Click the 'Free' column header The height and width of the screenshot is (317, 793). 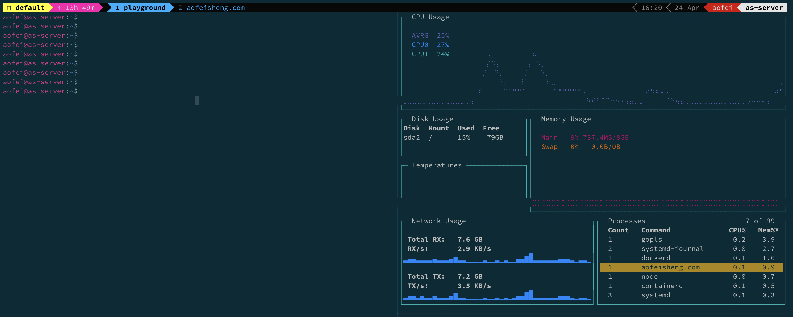pyautogui.click(x=491, y=128)
